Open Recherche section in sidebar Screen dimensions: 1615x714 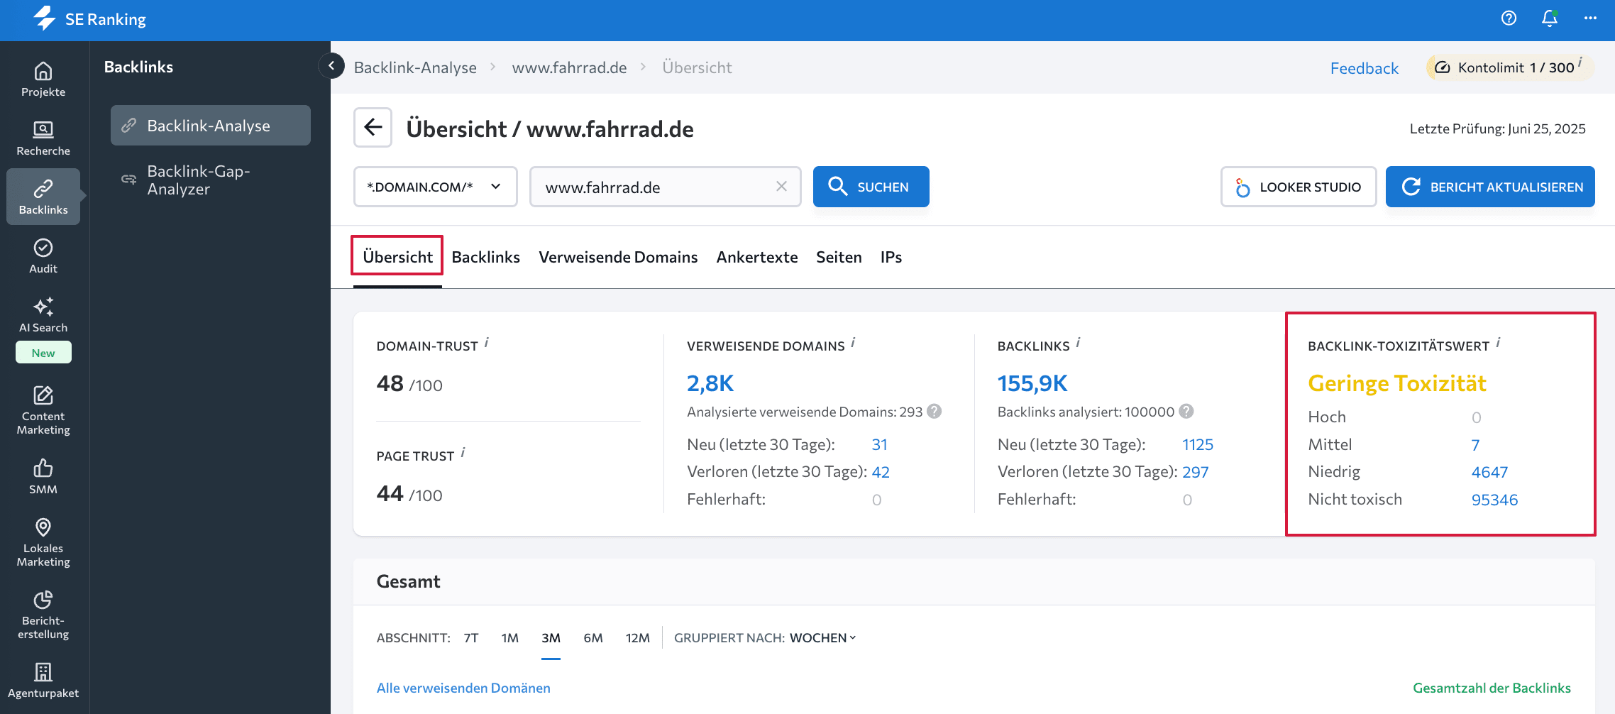(x=43, y=138)
